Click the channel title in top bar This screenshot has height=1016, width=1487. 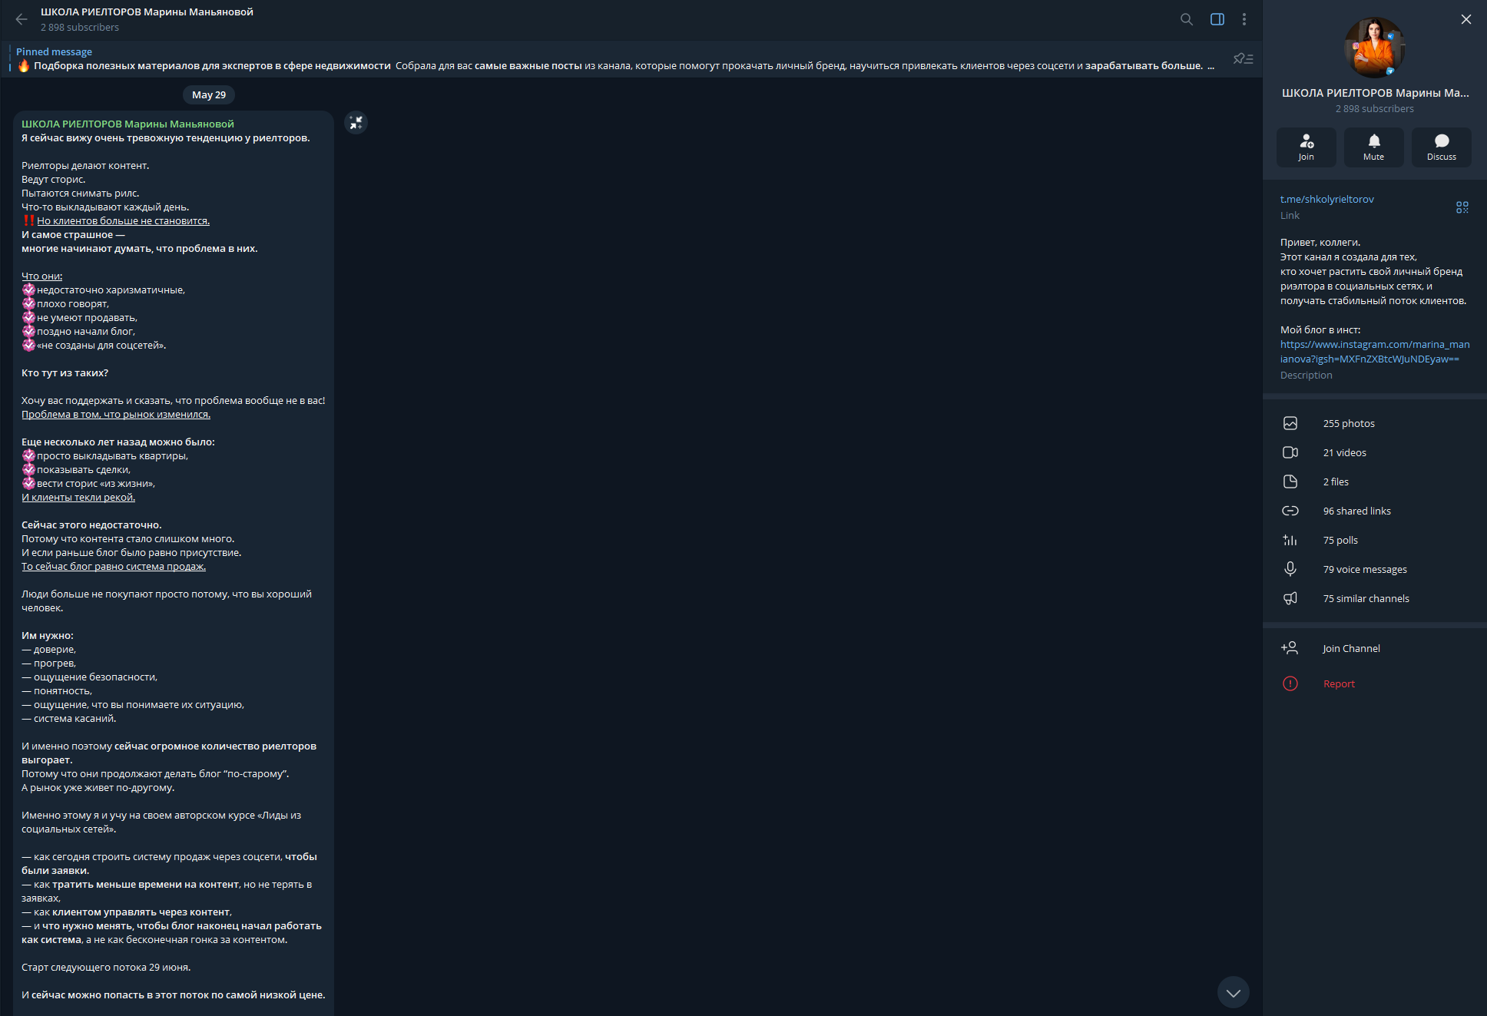[147, 12]
